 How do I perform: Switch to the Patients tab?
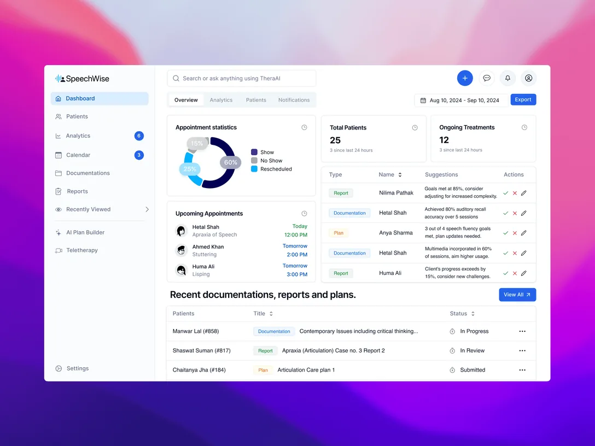(256, 99)
